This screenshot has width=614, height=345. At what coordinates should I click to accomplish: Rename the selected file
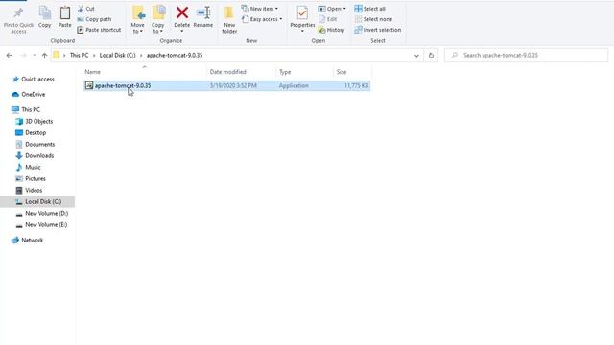point(203,17)
